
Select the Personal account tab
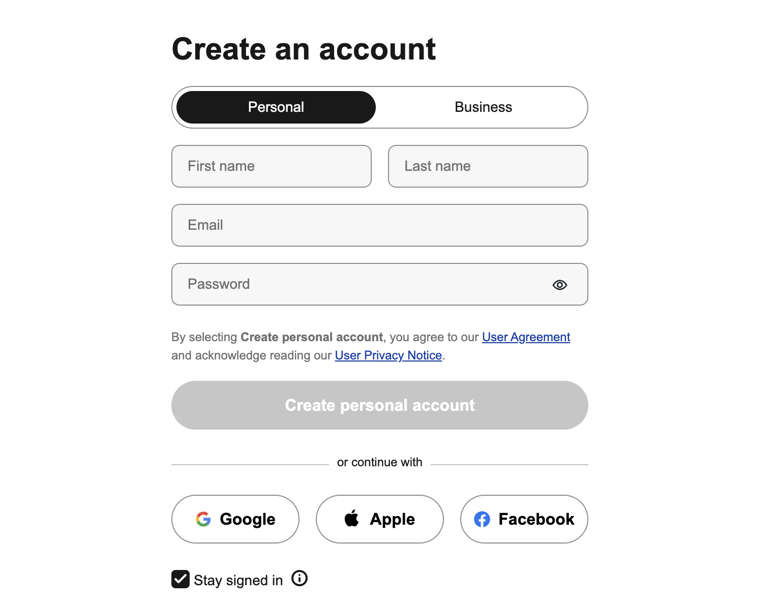click(x=276, y=107)
